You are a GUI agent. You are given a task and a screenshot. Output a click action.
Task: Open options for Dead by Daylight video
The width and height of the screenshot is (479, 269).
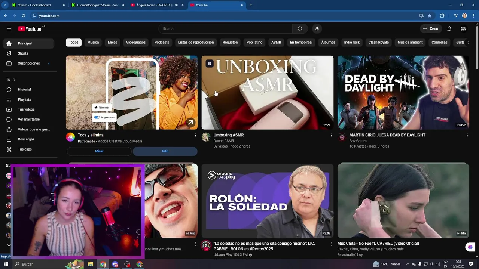click(467, 136)
